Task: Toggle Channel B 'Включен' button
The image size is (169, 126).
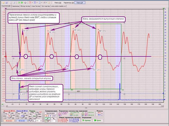Action: [22, 121]
